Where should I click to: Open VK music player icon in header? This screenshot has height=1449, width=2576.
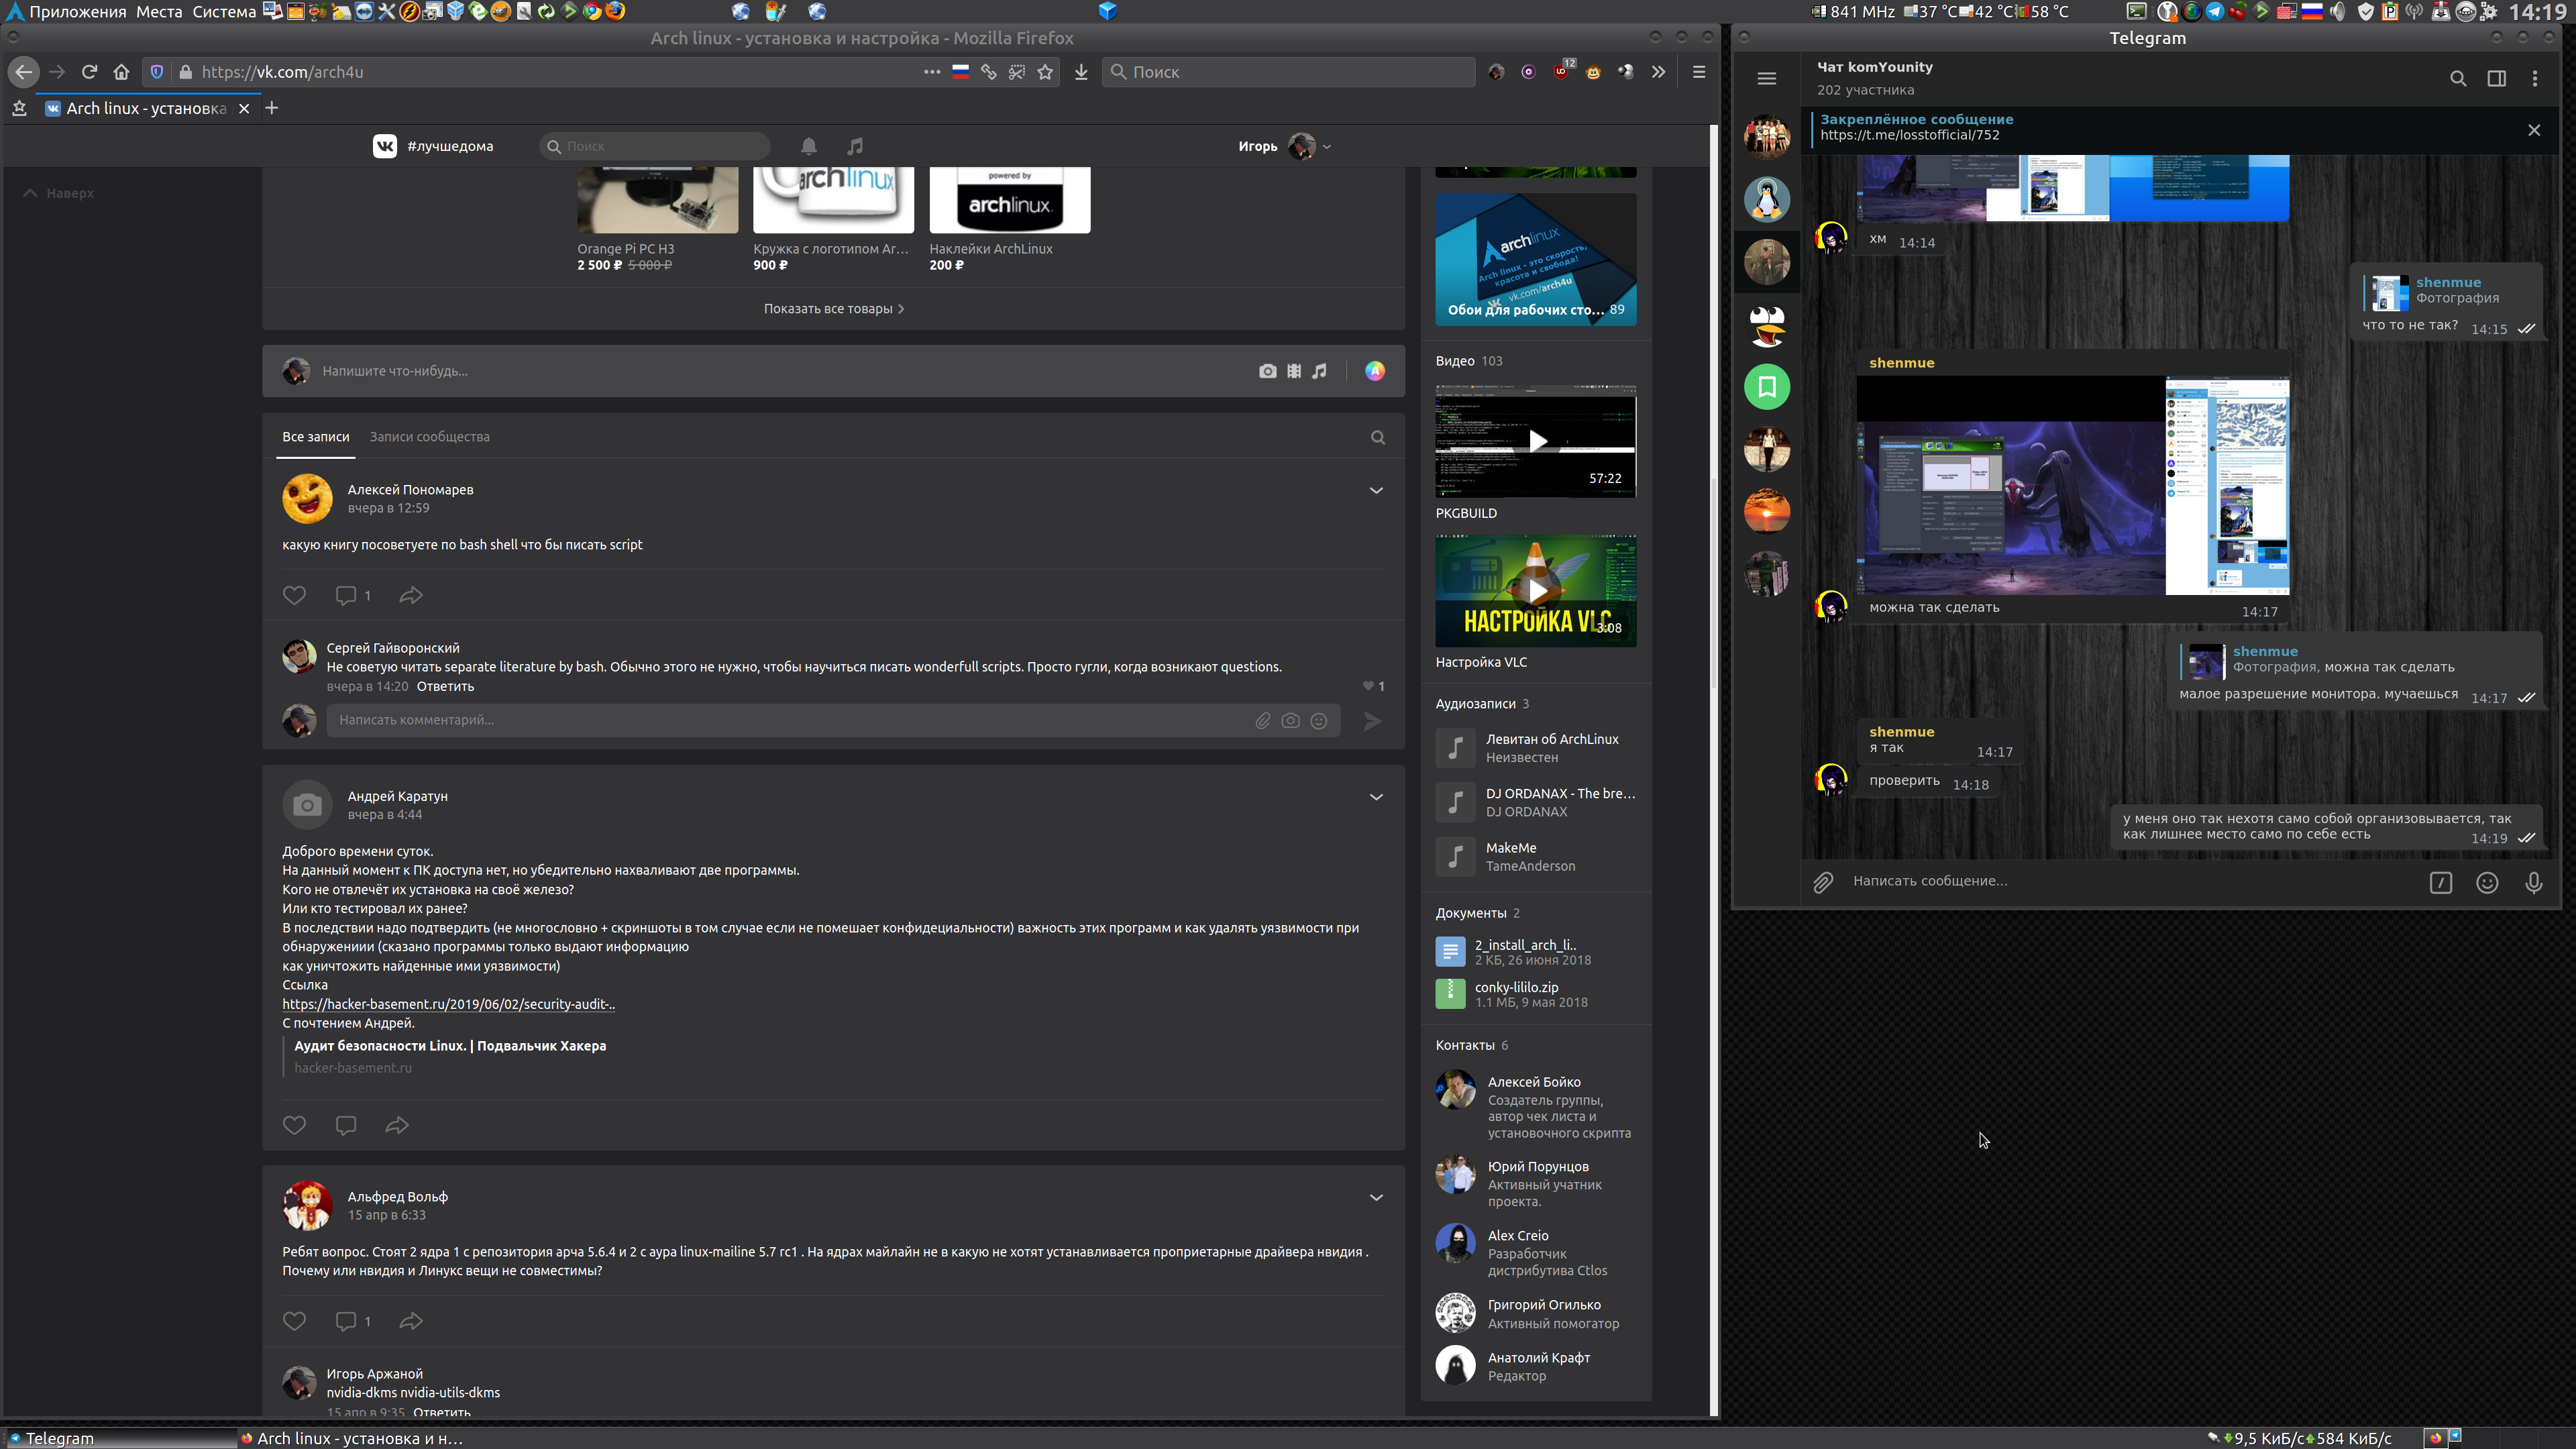point(855,146)
